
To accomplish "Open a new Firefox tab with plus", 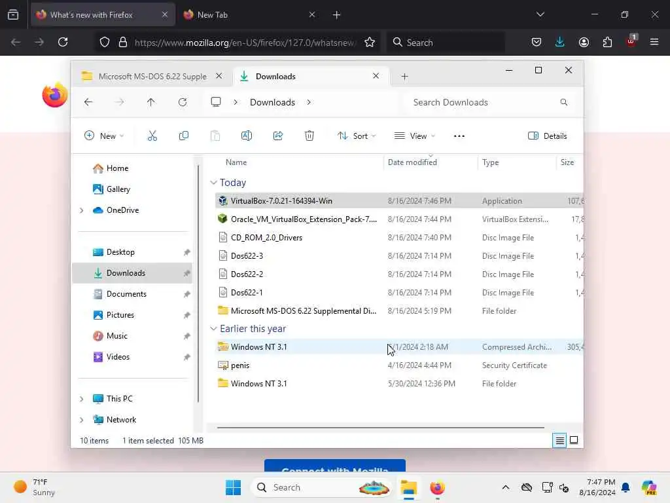I will coord(336,15).
